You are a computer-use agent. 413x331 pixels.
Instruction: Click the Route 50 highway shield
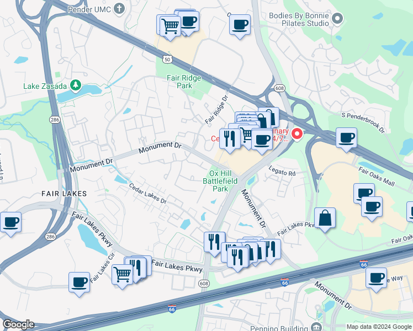tap(167, 59)
